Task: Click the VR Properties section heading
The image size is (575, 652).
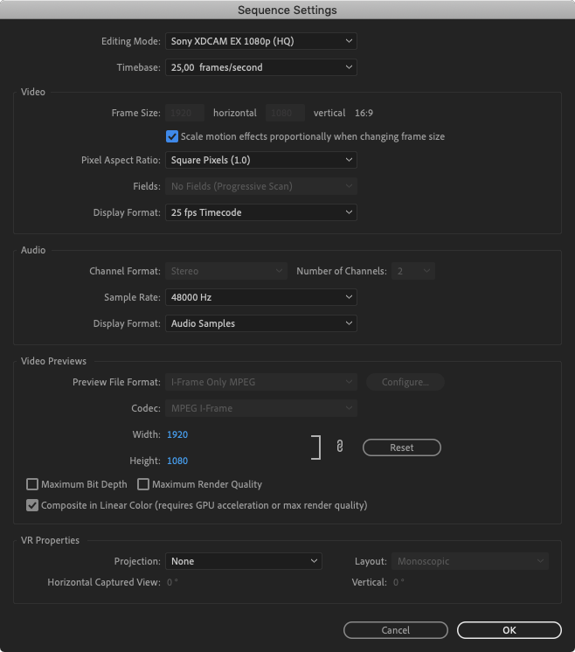Action: click(x=50, y=540)
